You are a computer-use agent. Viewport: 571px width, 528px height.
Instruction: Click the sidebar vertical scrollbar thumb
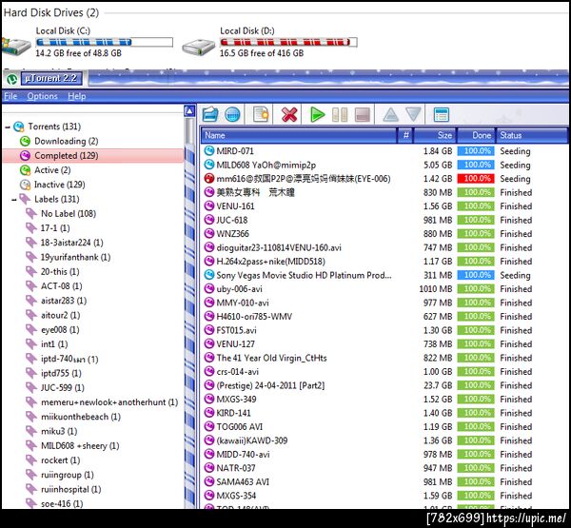(x=189, y=130)
